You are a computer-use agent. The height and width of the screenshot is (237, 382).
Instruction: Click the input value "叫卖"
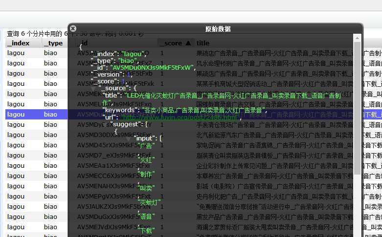pos(146,188)
